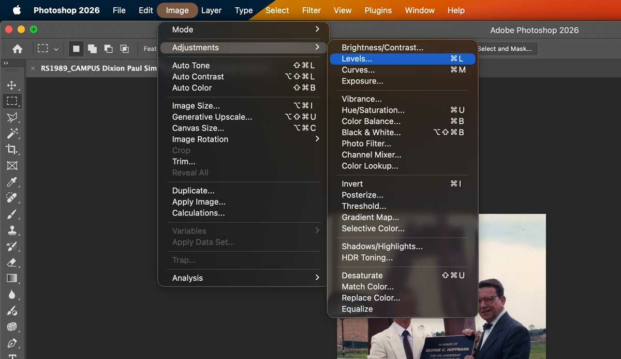Image resolution: width=621 pixels, height=359 pixels.
Task: Select the Crop tool
Action: point(12,150)
